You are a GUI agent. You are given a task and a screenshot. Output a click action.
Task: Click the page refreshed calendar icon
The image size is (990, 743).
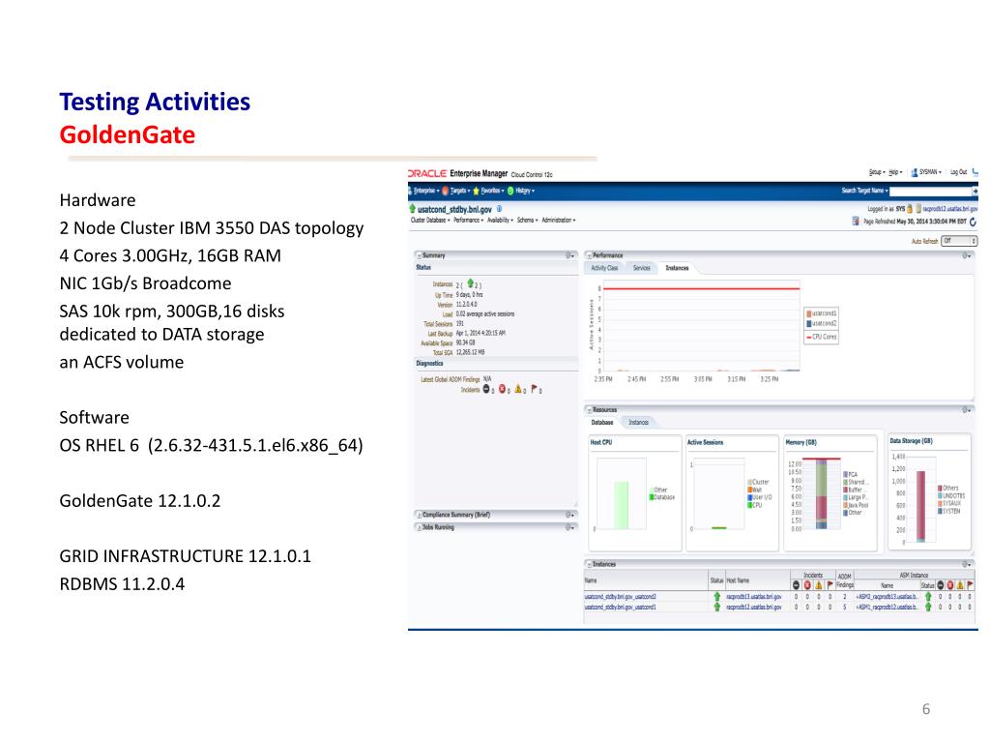click(x=856, y=222)
